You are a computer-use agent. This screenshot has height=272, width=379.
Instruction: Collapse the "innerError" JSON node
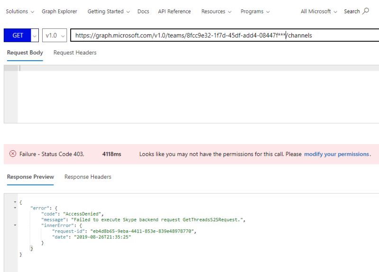click(15, 225)
